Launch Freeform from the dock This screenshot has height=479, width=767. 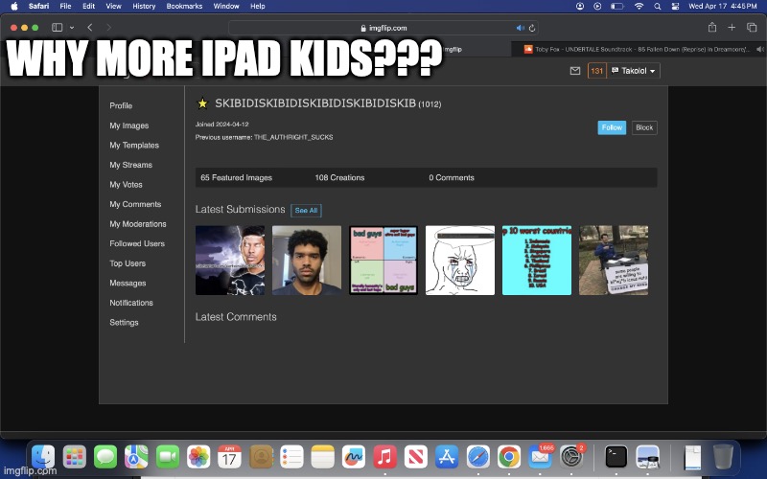click(354, 457)
